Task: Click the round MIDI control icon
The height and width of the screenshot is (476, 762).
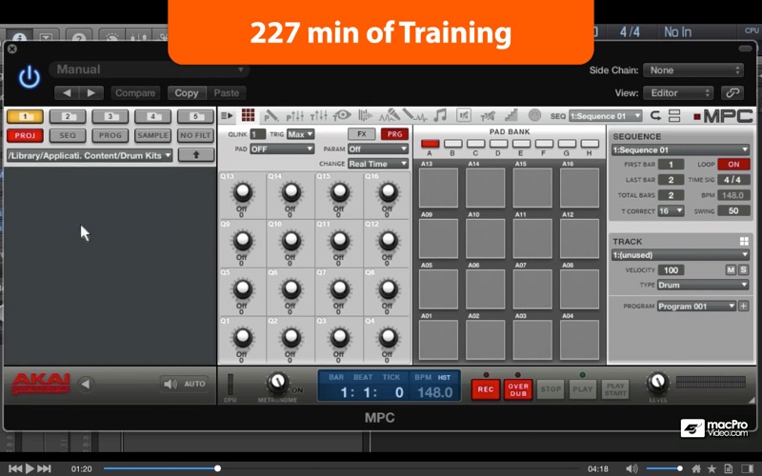Action: coord(534,115)
